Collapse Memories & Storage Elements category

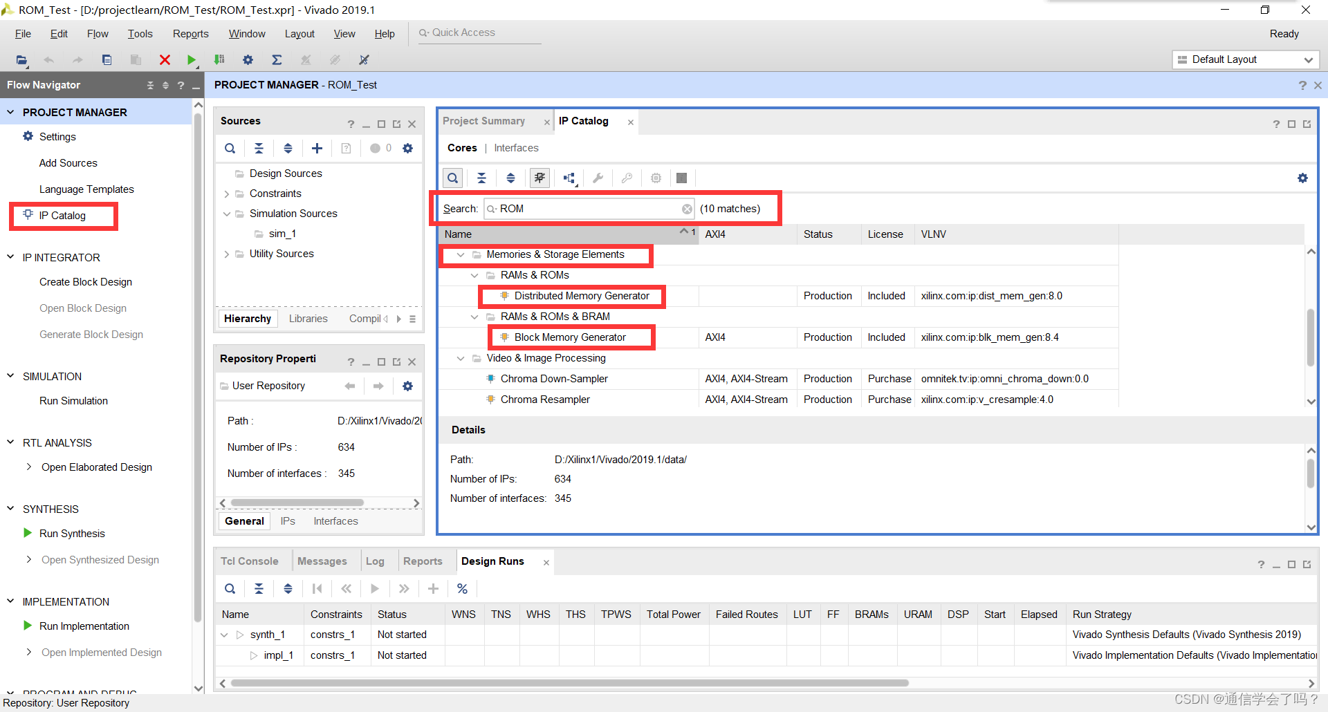click(461, 254)
